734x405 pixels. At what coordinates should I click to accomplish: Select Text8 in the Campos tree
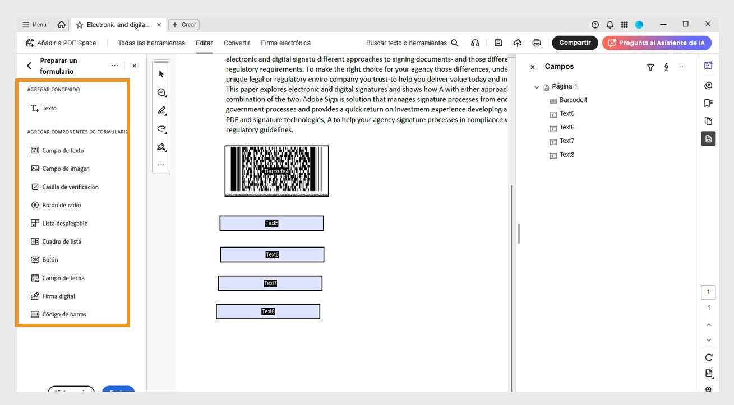pyautogui.click(x=562, y=155)
